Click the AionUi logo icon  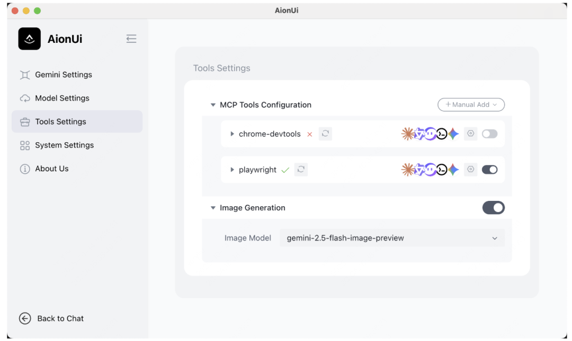30,39
